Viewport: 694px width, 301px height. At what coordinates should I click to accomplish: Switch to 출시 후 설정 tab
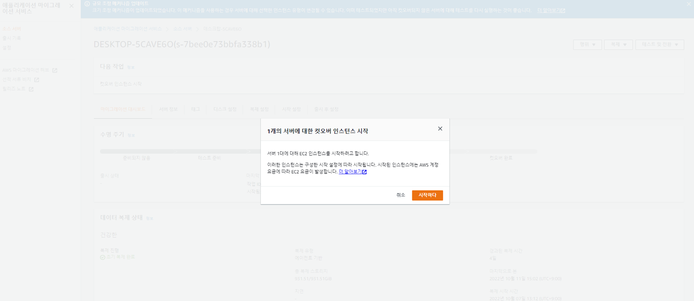tap(326, 109)
